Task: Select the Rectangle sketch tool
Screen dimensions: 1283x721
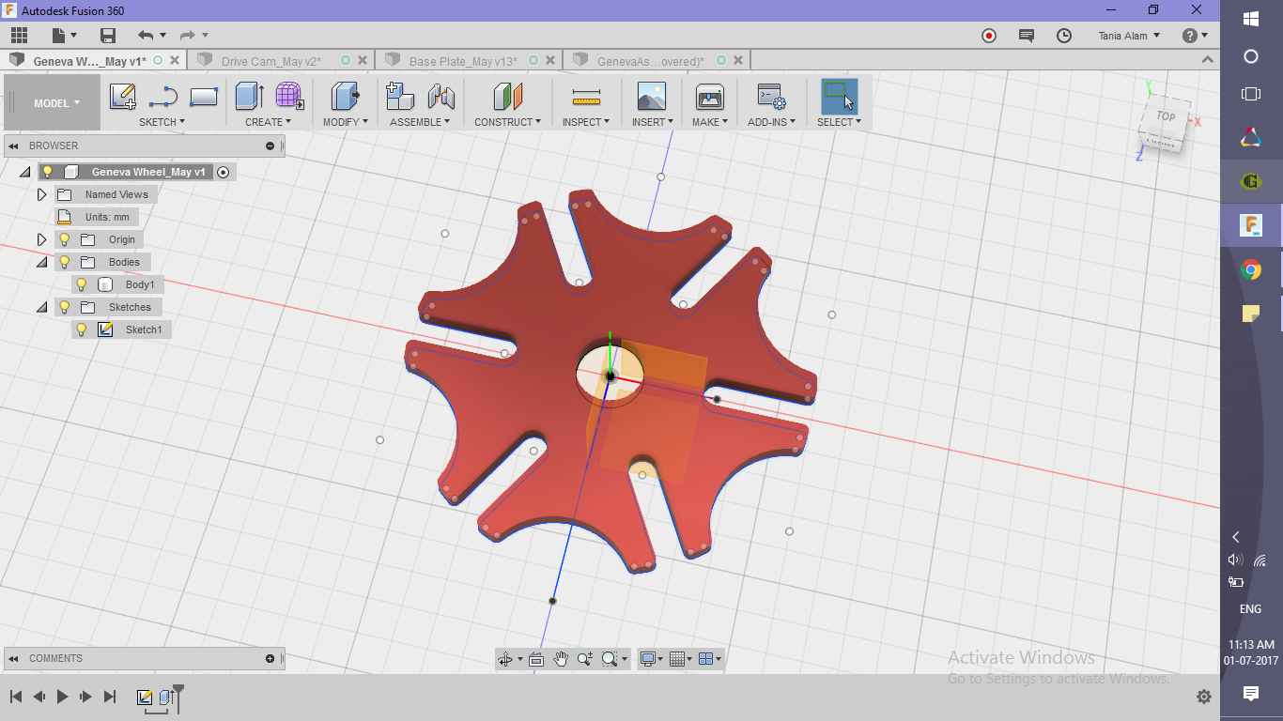Action: 204,96
